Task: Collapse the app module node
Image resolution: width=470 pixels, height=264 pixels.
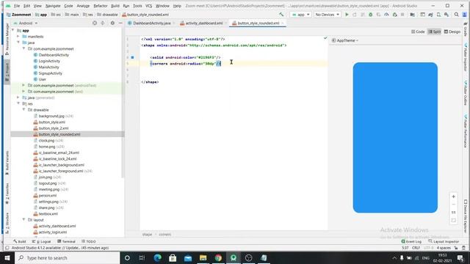Action: pyautogui.click(x=13, y=31)
